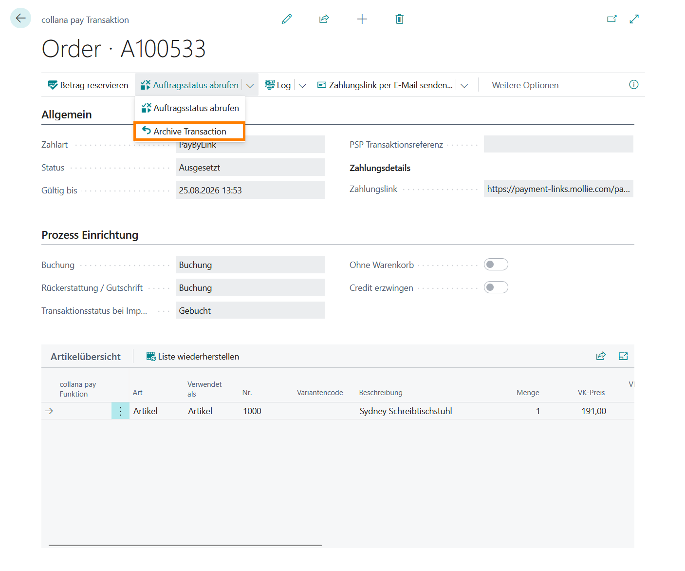Click the Gültig bis date field

click(250, 190)
